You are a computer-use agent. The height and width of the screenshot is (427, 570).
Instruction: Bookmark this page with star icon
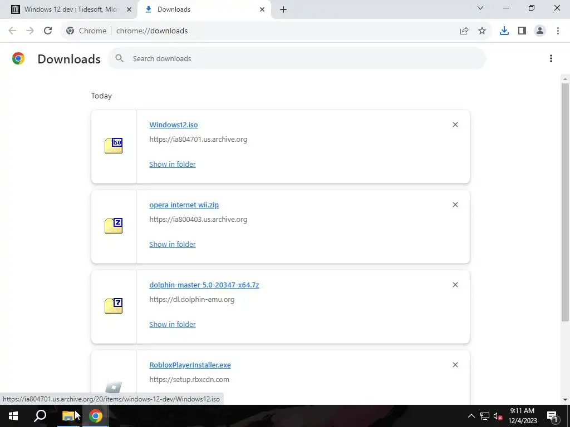point(482,31)
